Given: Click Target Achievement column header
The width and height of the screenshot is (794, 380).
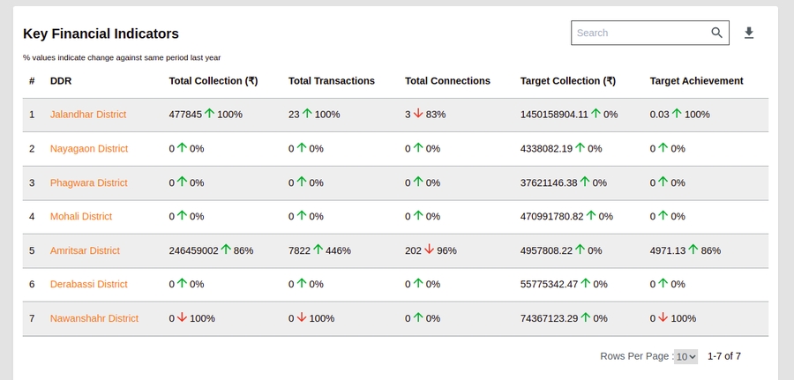Looking at the screenshot, I should pyautogui.click(x=696, y=81).
